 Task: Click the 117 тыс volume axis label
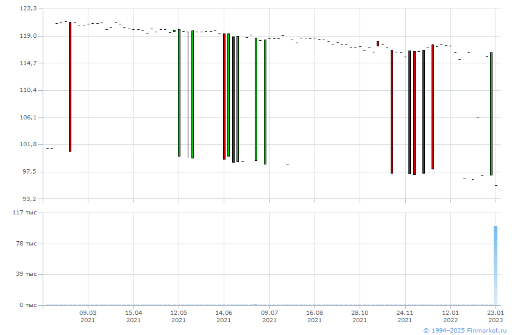[x=24, y=213]
